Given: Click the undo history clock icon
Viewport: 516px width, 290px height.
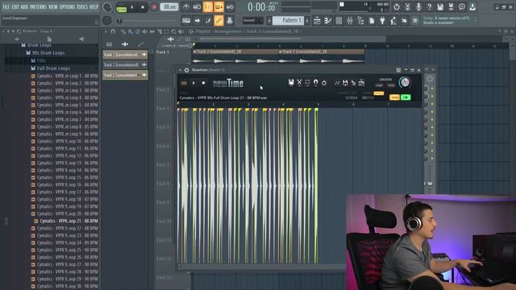Looking at the screenshot, I should click(x=397, y=7).
